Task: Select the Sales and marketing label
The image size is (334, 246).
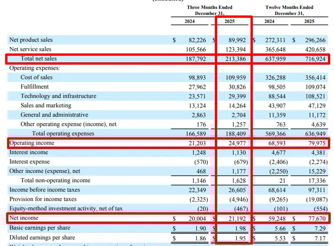Action: tap(46, 105)
